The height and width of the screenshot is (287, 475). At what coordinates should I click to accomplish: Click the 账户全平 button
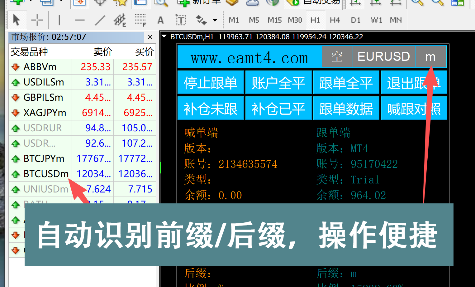[x=278, y=83]
